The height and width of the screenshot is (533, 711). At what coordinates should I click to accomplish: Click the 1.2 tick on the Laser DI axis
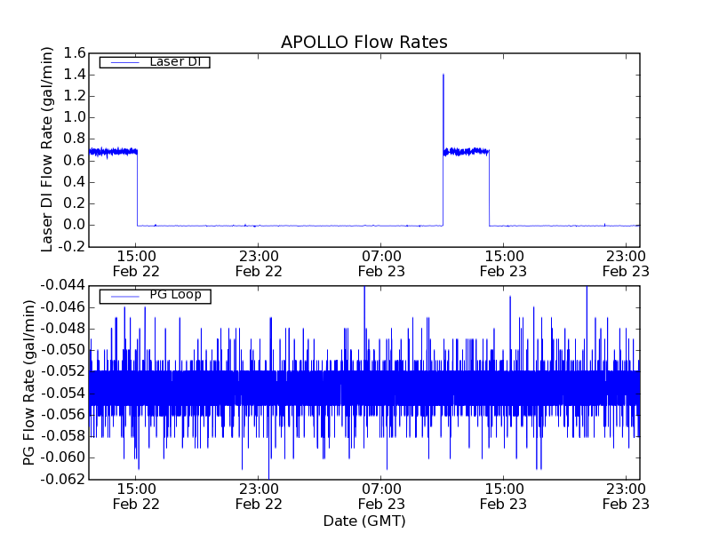pyautogui.click(x=75, y=96)
